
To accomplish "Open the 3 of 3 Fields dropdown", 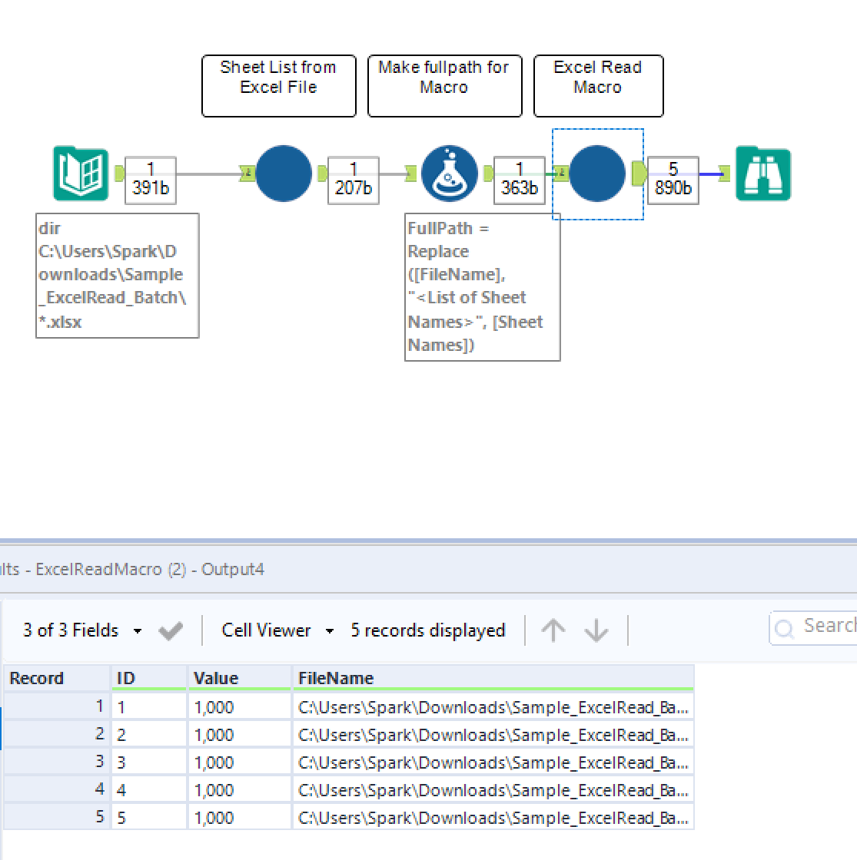I will [73, 630].
